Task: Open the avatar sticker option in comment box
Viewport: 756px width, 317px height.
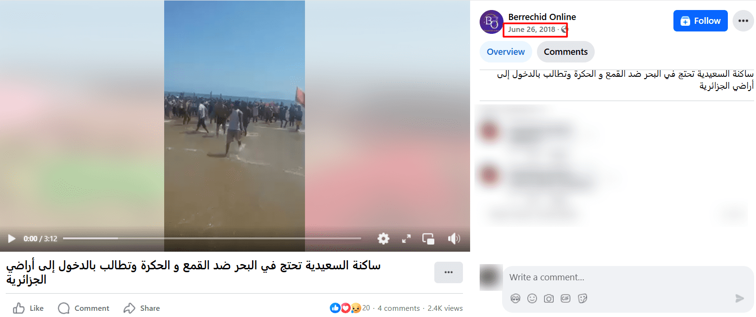Action: (515, 298)
